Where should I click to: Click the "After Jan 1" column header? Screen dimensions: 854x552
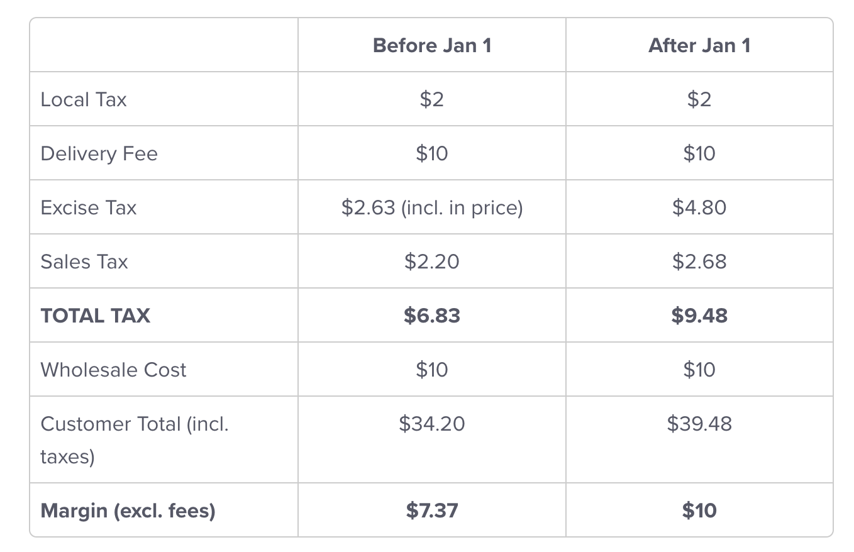tap(699, 45)
